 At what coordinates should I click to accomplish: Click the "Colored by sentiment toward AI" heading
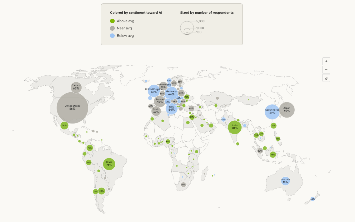(x=136, y=13)
